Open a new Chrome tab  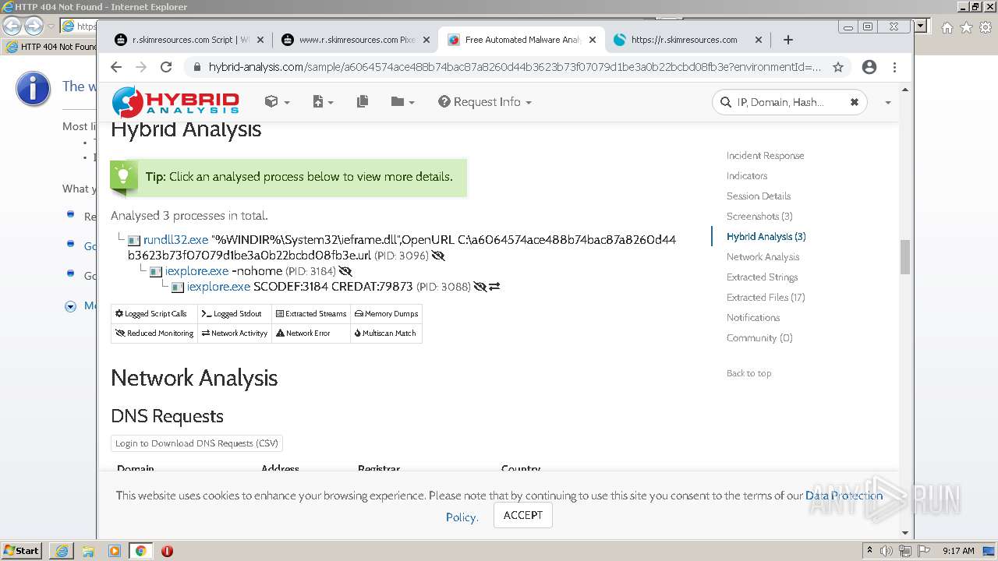[788, 40]
